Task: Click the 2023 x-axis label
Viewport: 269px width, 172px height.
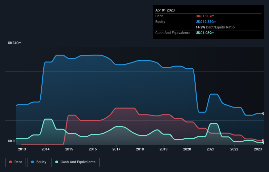Action: coord(258,149)
